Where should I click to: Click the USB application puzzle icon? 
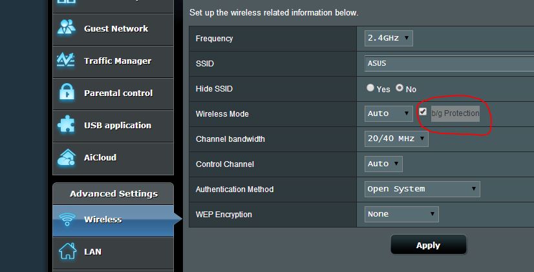[66, 124]
